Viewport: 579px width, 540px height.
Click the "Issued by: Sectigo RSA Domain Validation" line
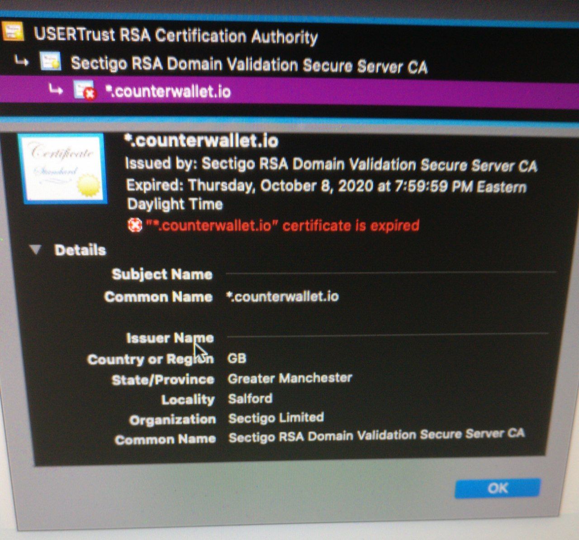(x=331, y=164)
